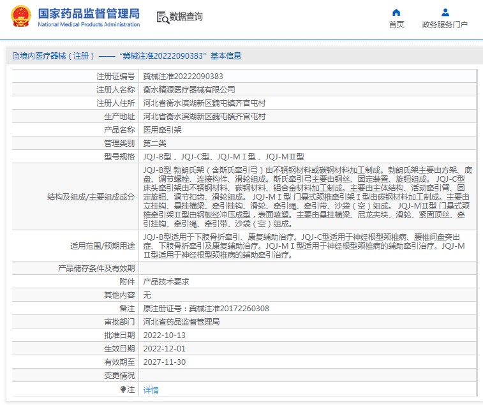Select approval date 2022-10-13
Viewport: 483px width, 405px height.
pyautogui.click(x=164, y=335)
